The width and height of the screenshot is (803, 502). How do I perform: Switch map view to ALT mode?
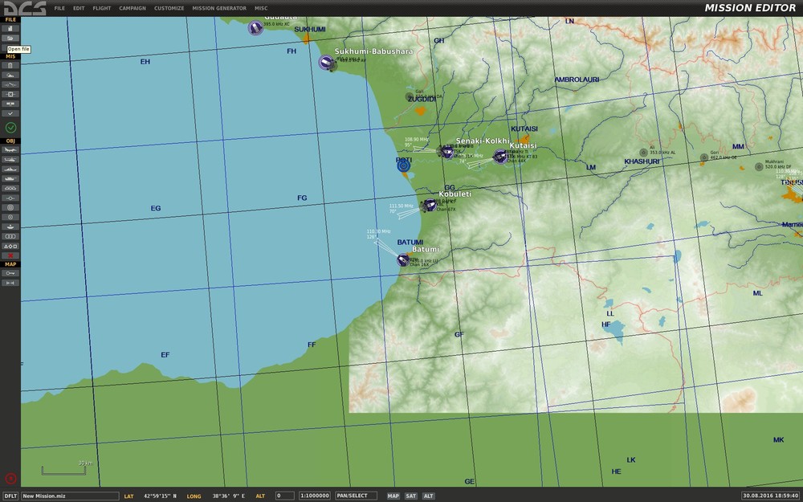[429, 496]
